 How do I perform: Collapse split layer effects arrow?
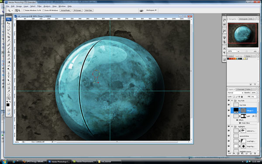pyautogui.click(x=256, y=116)
